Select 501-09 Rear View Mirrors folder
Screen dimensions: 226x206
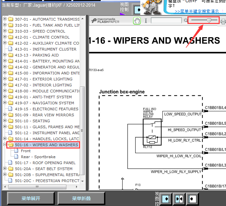[45, 115]
